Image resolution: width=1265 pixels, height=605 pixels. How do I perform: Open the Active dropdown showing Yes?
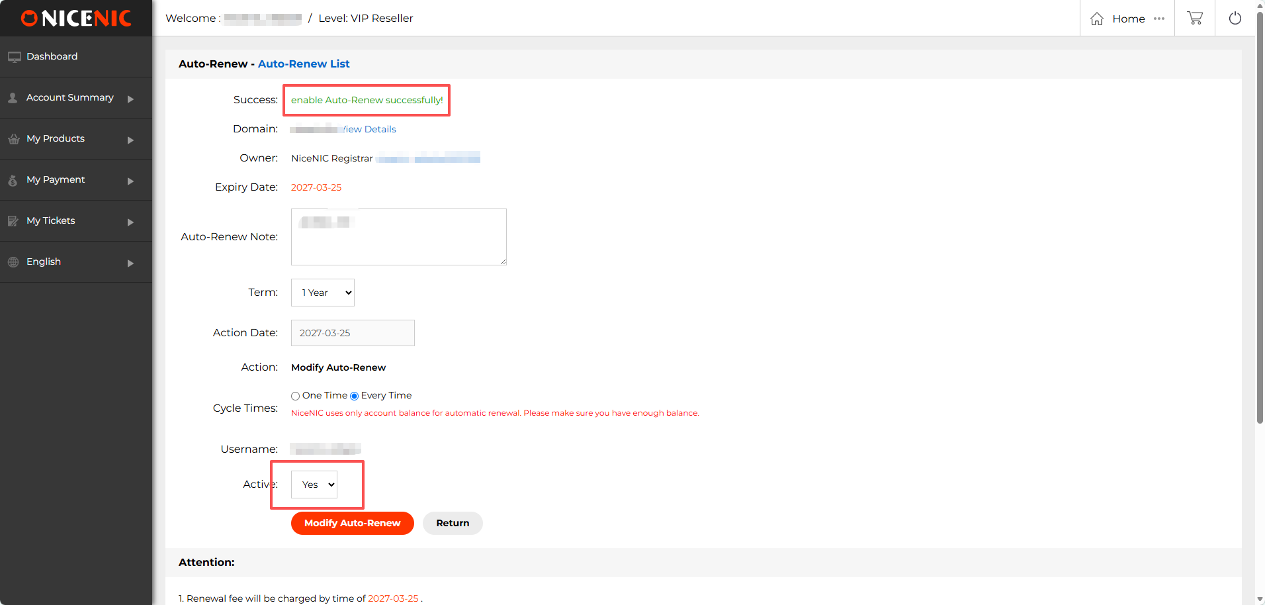click(x=314, y=485)
